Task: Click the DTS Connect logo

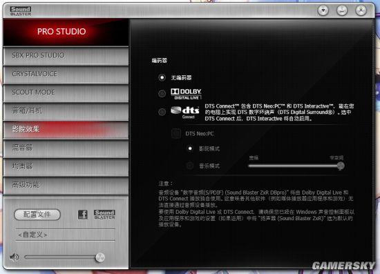Action: pos(185,112)
